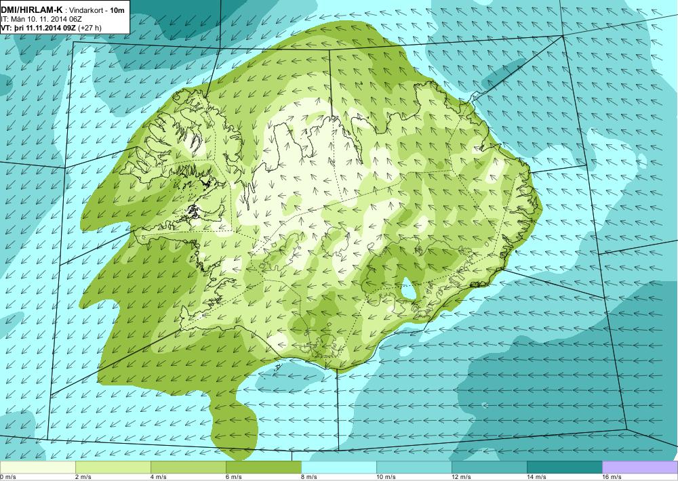Viewport: 678px width, 481px height.
Task: Click the "12 m/s" legend label
Action: point(461,477)
